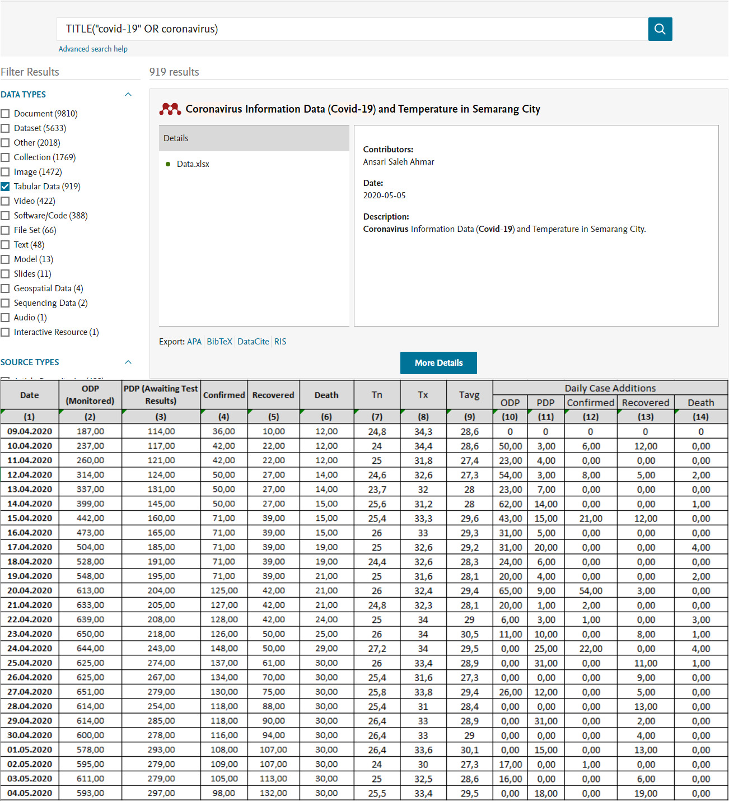Check the Dataset (5633) filter
This screenshot has height=801, width=729.
pos(5,128)
